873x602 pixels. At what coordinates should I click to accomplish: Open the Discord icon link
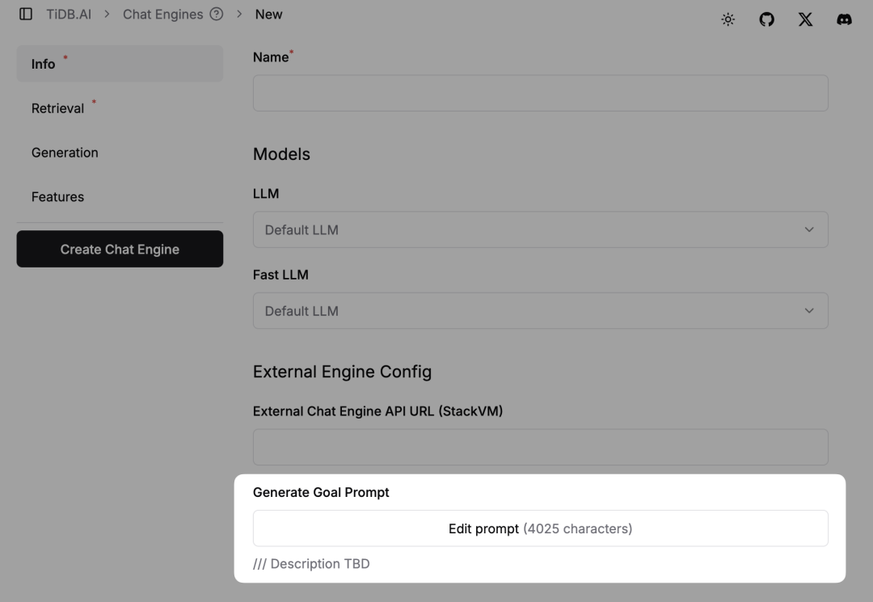click(x=844, y=19)
